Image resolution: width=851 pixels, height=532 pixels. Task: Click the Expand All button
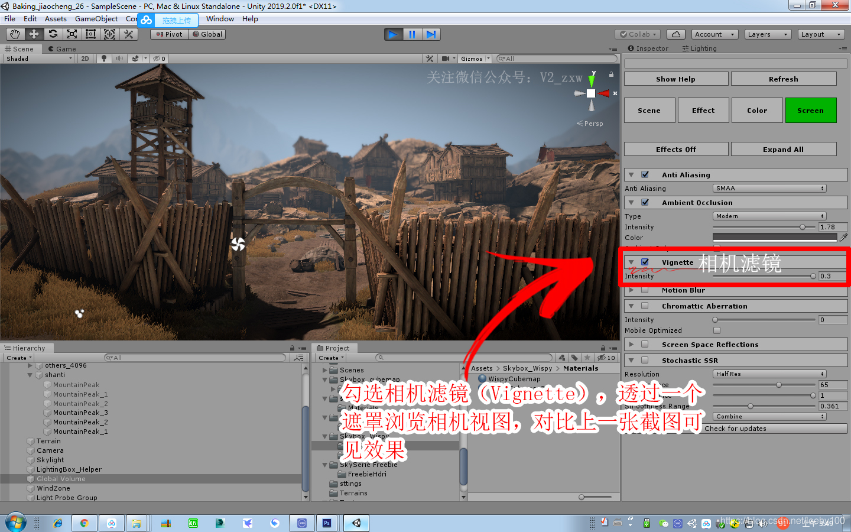(784, 149)
